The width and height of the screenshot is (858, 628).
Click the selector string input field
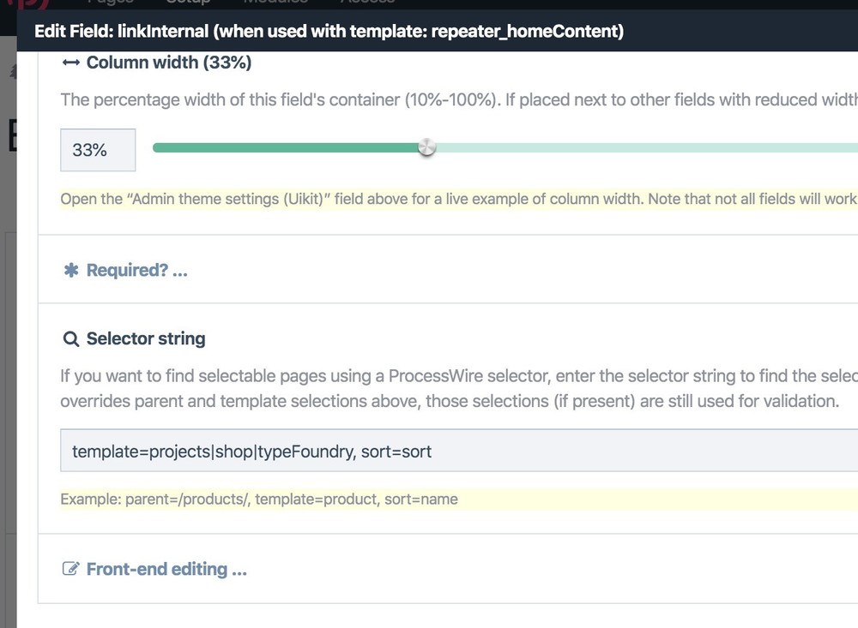pos(343,450)
